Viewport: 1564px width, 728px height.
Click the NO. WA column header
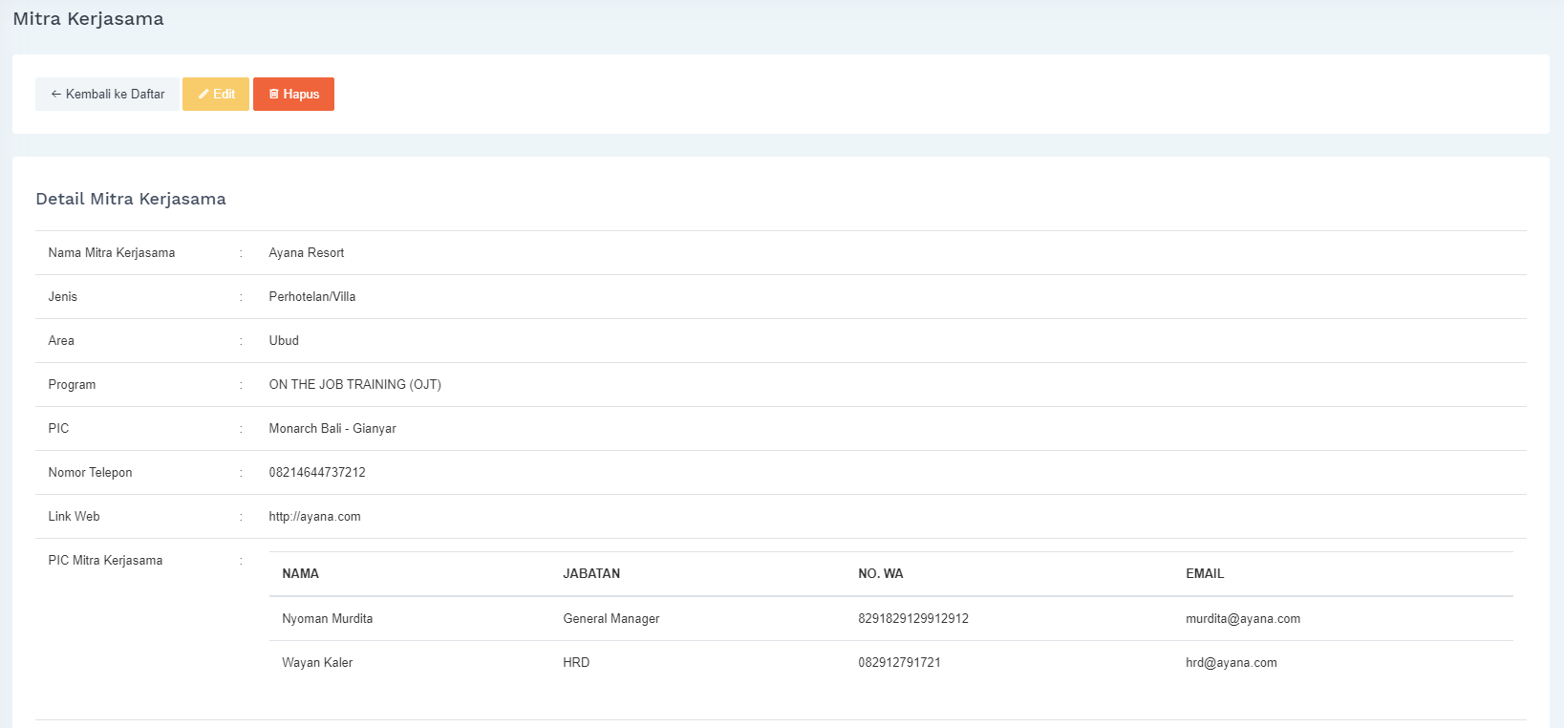(880, 574)
